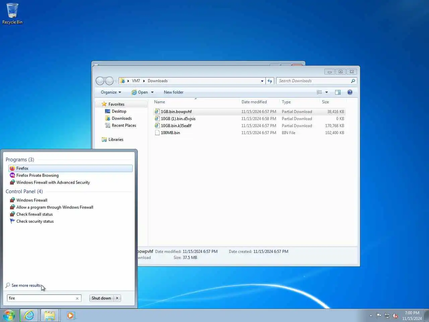This screenshot has height=322, width=429.
Task: Click Explorer Back button
Action: coord(100,81)
